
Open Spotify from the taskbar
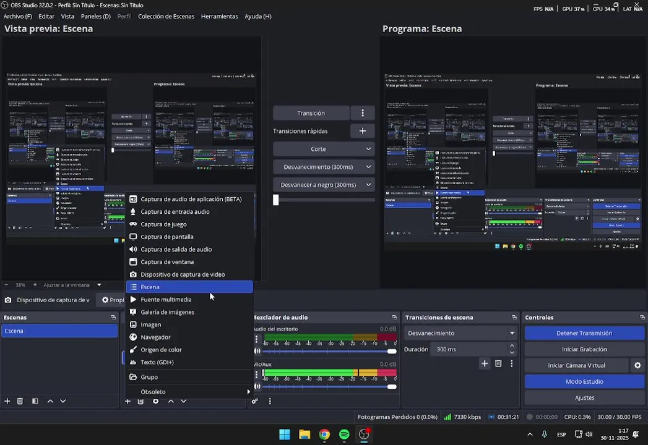click(344, 434)
